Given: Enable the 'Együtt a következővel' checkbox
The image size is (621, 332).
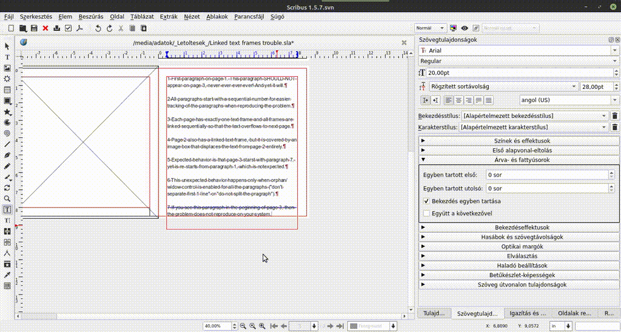Looking at the screenshot, I should click(427, 213).
